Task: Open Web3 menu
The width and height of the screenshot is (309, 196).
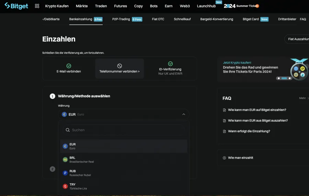Action: point(185,6)
